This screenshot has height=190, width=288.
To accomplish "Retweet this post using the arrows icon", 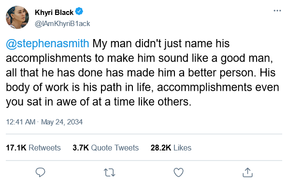I will point(110,173).
